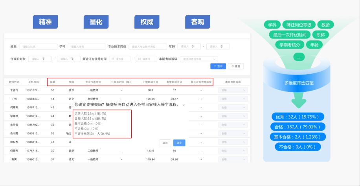Click the green ellipsis tag in funnel
360x186 pixels.
point(299,57)
